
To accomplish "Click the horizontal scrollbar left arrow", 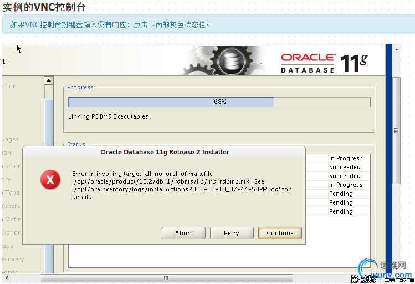I will pos(7,278).
